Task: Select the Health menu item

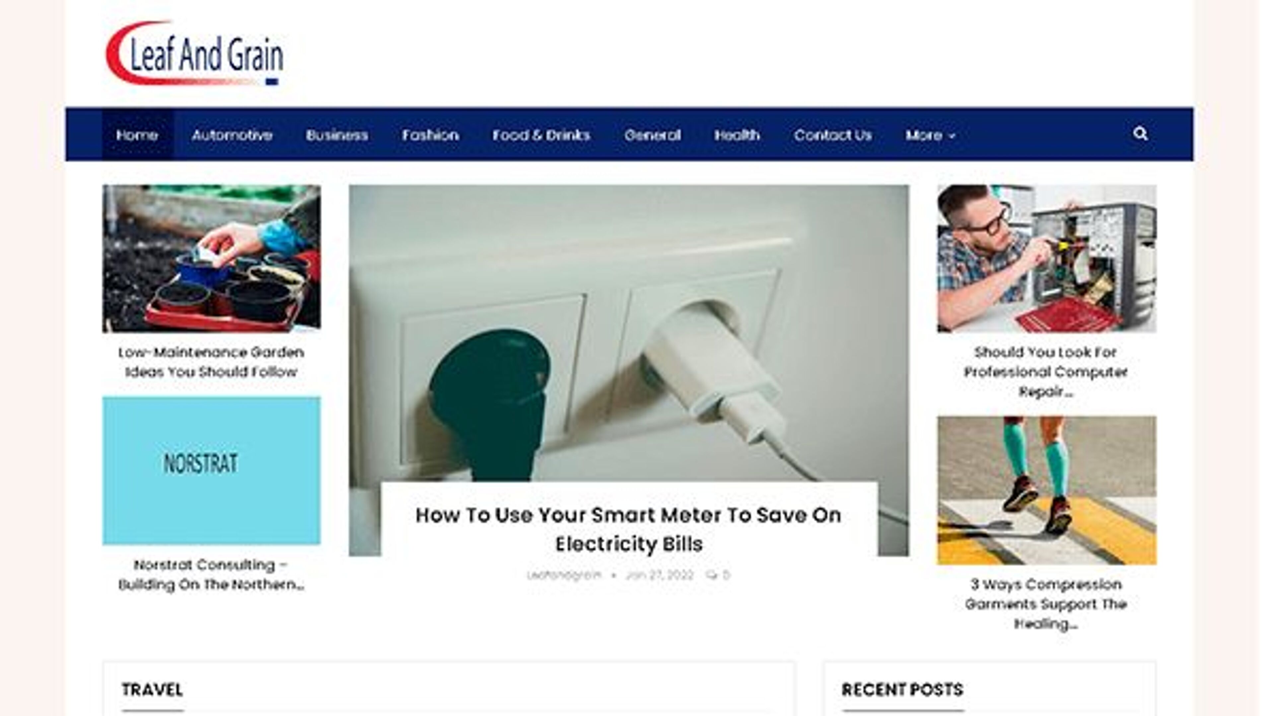Action: click(737, 135)
